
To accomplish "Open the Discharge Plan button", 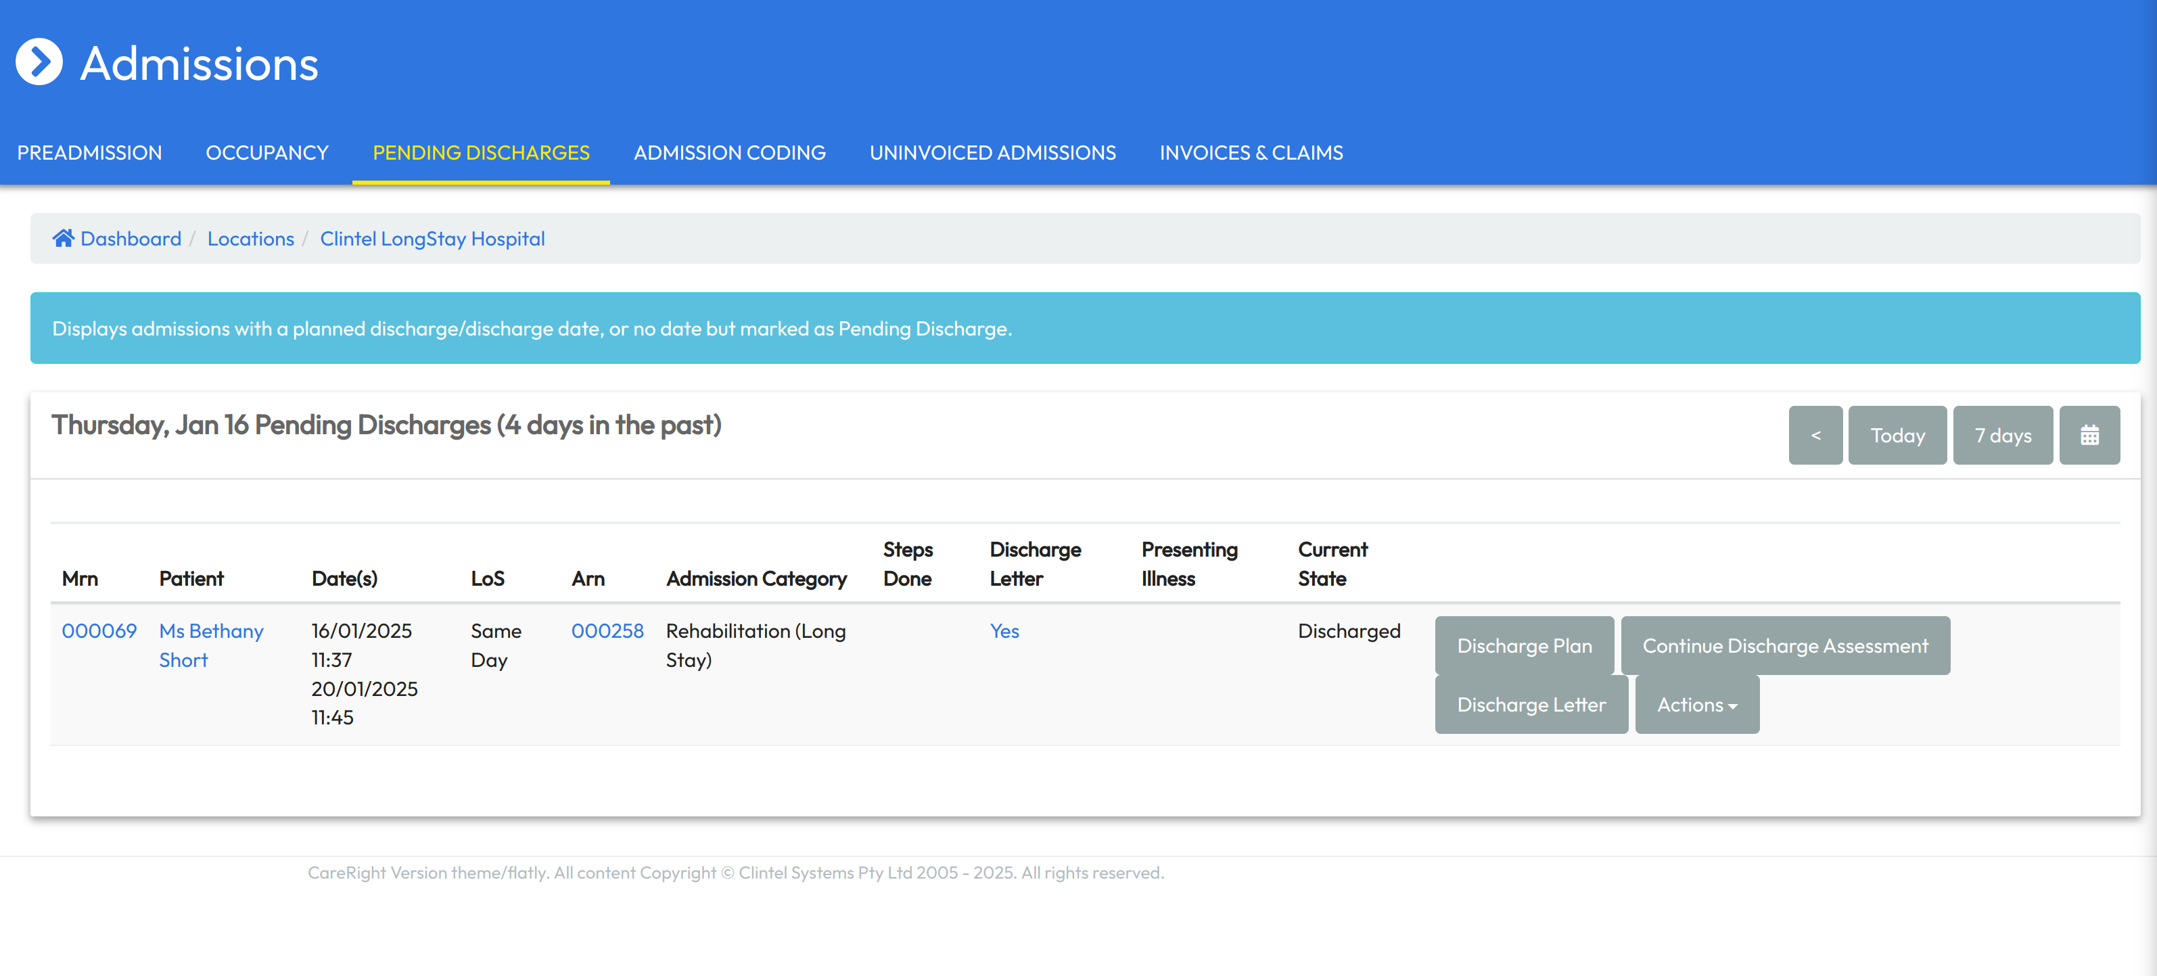I will pyautogui.click(x=1523, y=646).
